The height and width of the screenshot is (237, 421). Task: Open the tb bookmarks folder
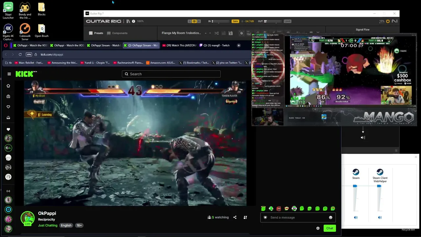tap(8, 63)
